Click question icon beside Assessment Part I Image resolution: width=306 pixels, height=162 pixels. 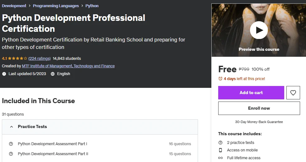[11, 144]
